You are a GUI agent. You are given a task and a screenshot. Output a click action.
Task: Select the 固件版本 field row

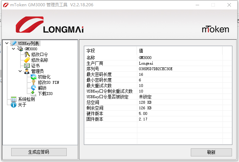(158, 119)
